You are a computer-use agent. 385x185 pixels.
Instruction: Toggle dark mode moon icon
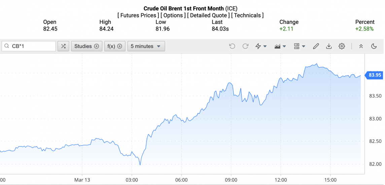[x=374, y=46]
